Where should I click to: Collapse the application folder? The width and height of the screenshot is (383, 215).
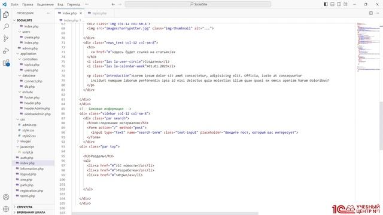[28, 54]
